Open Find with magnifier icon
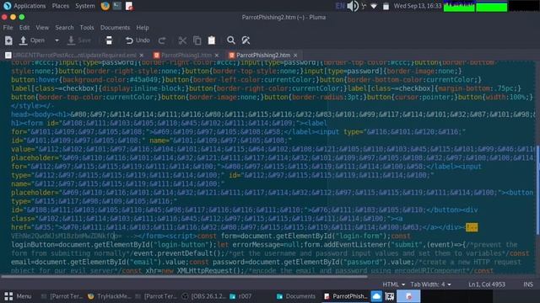Viewport: 540px width, 303px height. point(231,40)
